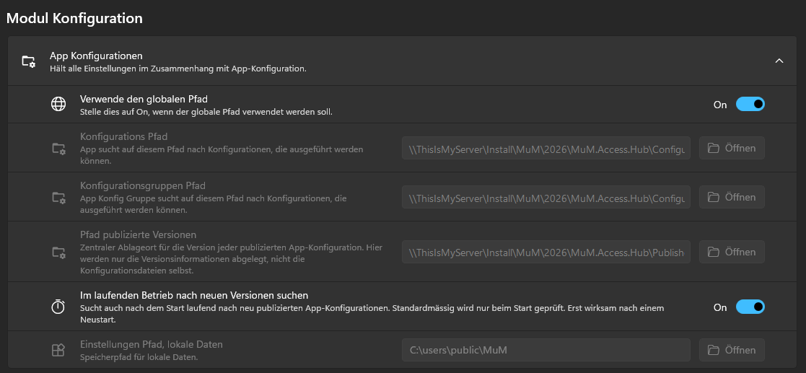Image resolution: width=806 pixels, height=373 pixels.
Task: Click the Verwende den globalen Pfad label
Action: tap(144, 99)
